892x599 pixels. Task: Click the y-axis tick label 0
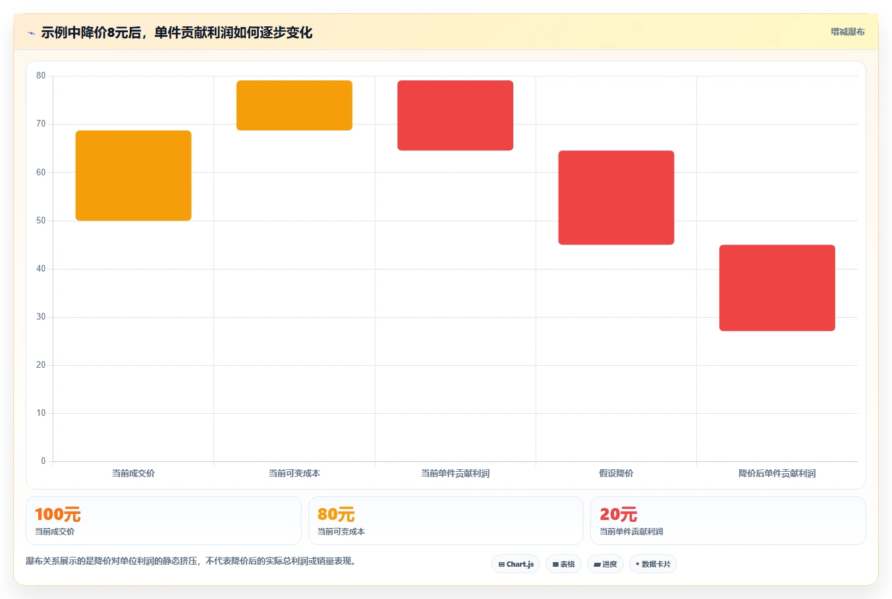(x=43, y=461)
